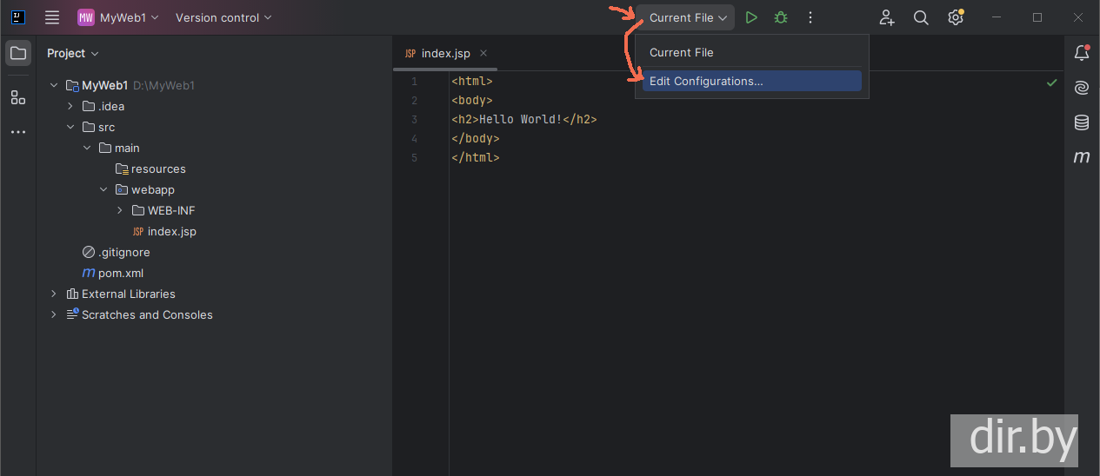
Task: Open pom.xml in the project tree
Action: pos(120,273)
